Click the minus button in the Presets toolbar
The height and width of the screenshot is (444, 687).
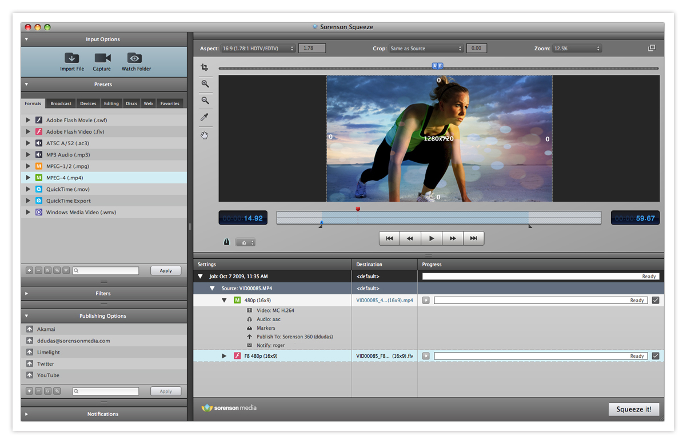click(39, 271)
